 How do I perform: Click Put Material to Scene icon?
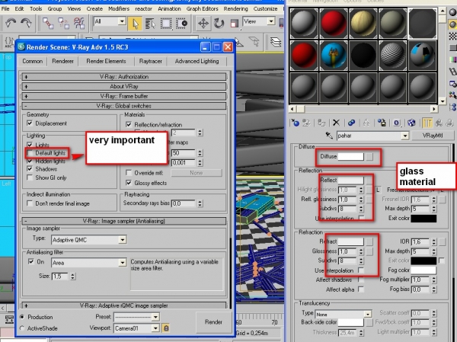click(x=306, y=123)
